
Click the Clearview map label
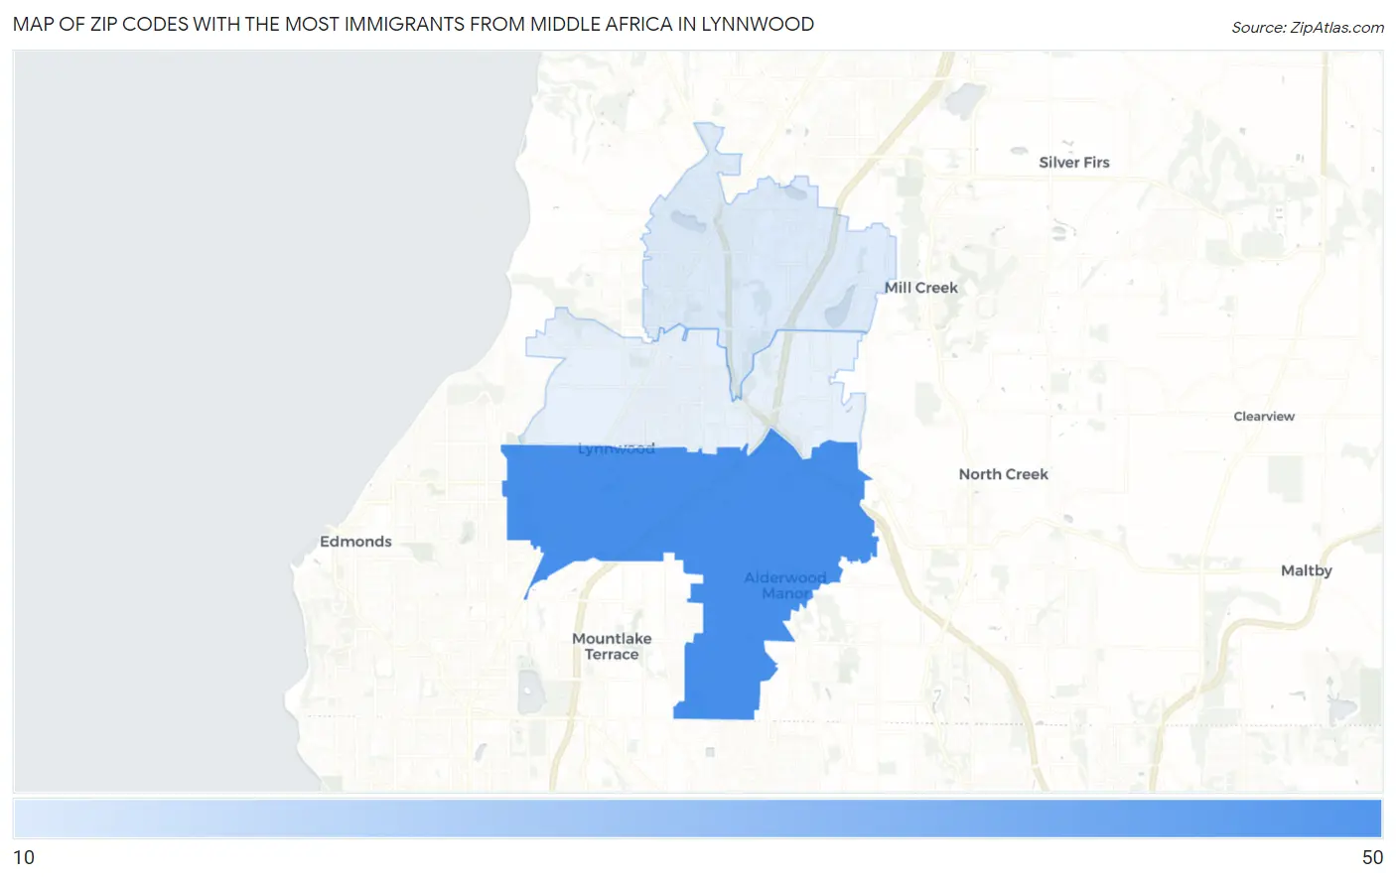point(1264,417)
